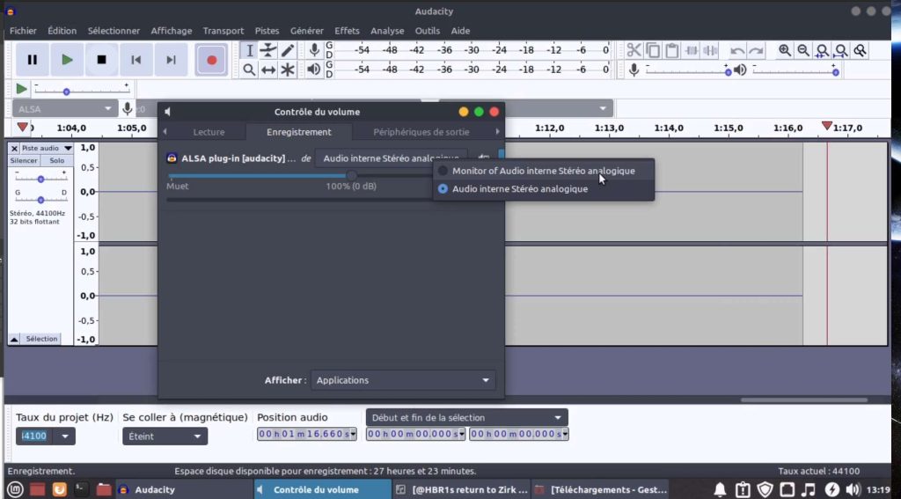
Task: Open the Piste audio track menu
Action: [46, 149]
